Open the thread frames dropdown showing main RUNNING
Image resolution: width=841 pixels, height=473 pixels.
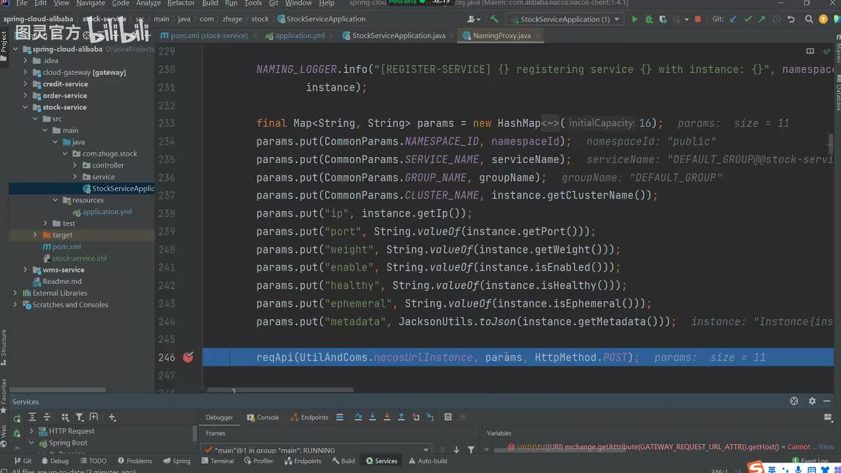[317, 450]
